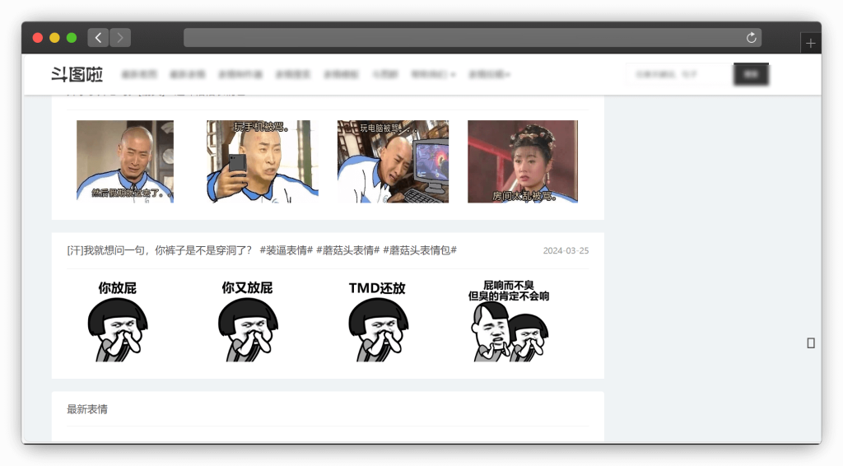Open the 房间太乱被骂 meme thumbnail
This screenshot has height=466, width=843.
523,161
